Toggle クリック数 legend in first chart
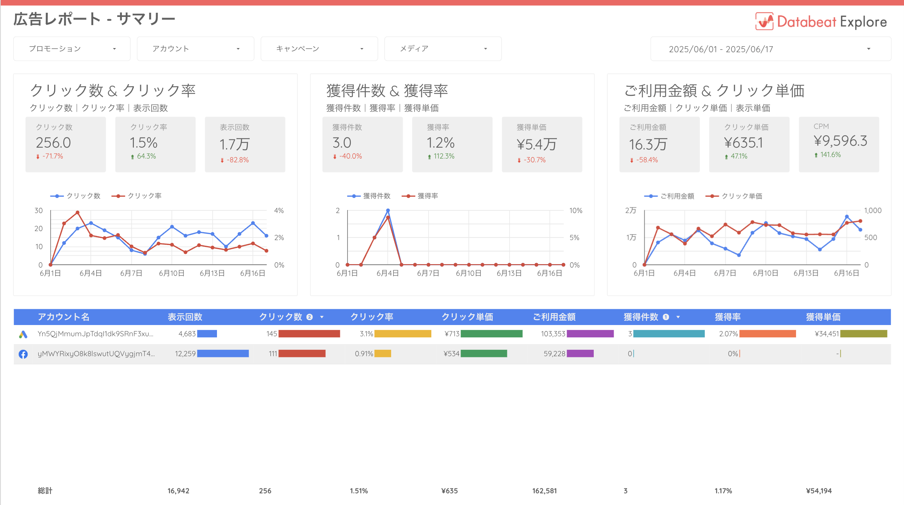 (75, 196)
